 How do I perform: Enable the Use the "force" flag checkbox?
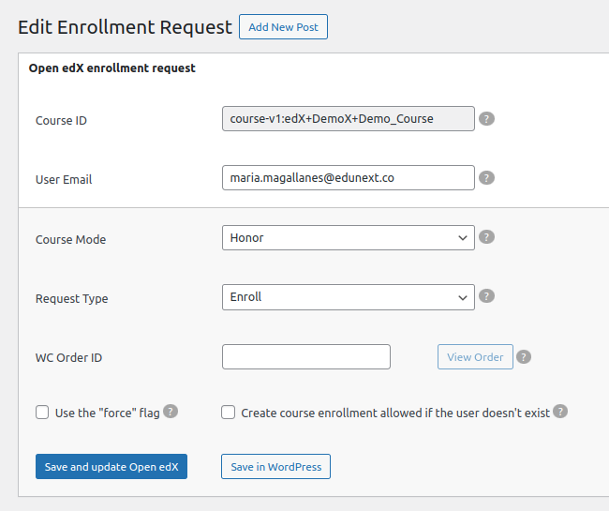pos(42,413)
